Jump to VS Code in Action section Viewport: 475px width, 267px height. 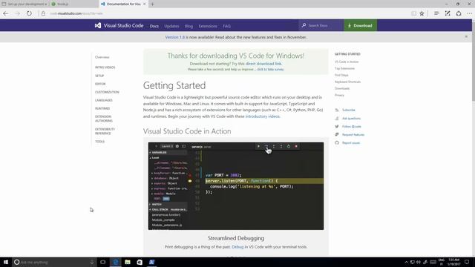click(x=347, y=62)
